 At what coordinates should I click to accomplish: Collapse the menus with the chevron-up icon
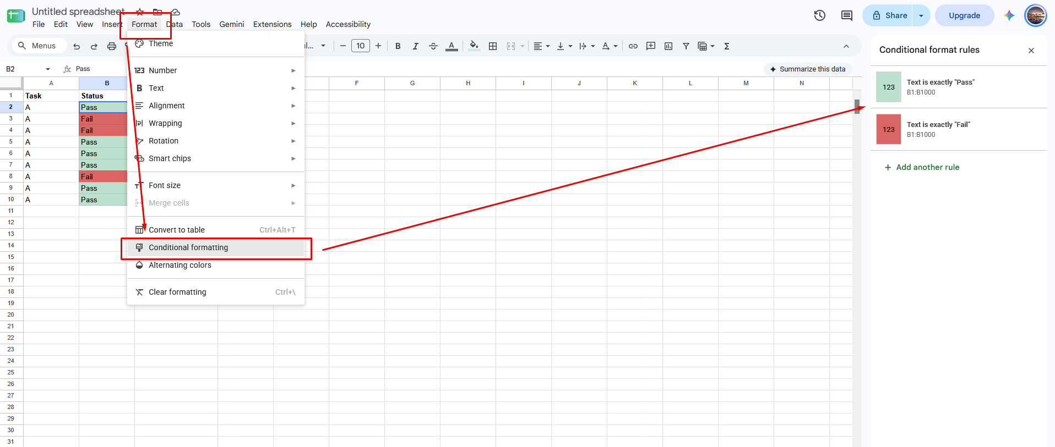pos(846,46)
